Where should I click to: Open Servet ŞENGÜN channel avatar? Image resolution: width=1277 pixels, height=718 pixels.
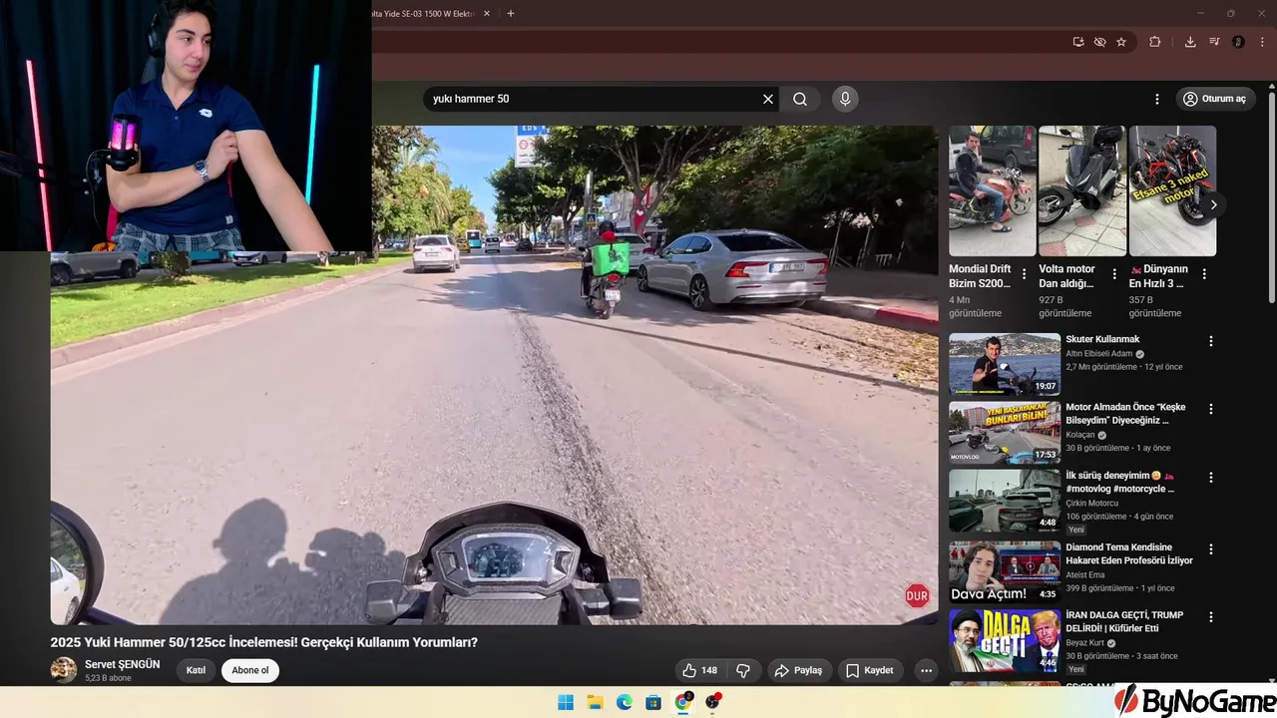tap(64, 670)
